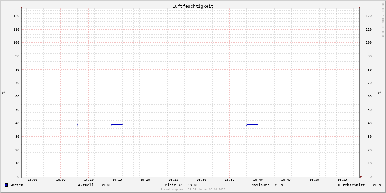Screen dimensions: 386x193
Task: Select the chart title Luftfeuchtigkeit
Action: pos(193,6)
